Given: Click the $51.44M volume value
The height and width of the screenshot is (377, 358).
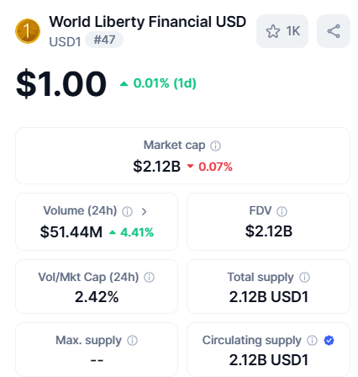Looking at the screenshot, I should coord(71,232).
